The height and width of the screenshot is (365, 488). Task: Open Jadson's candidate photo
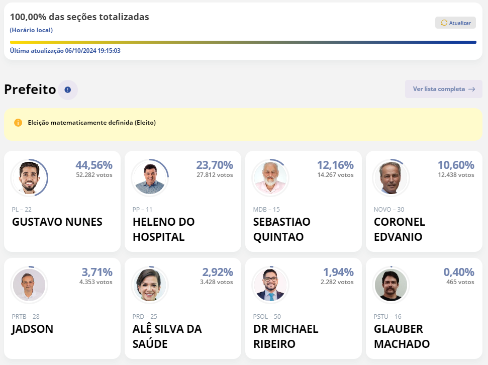click(x=29, y=285)
